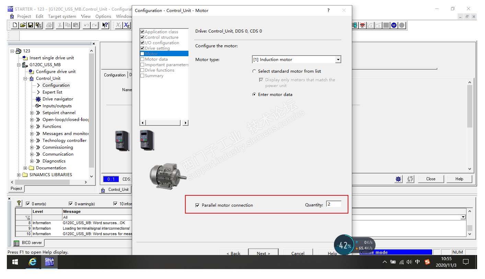Open the Edit menu
This screenshot has height=279, width=485.
[39, 16]
